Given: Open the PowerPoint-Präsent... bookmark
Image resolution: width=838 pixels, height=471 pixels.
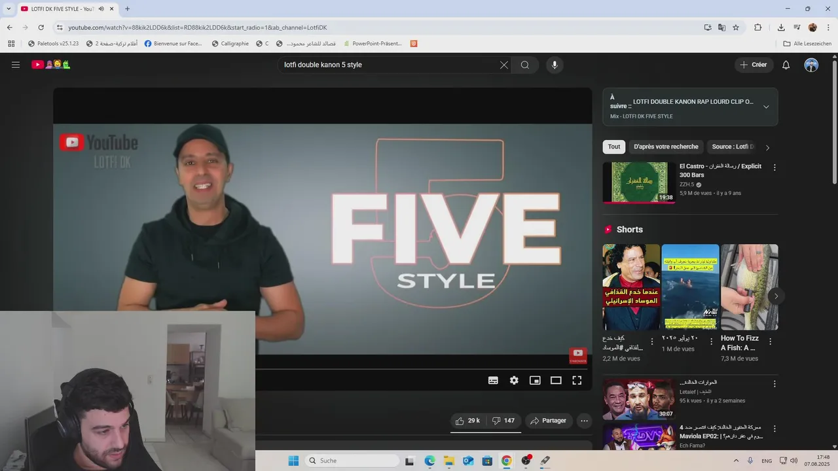Looking at the screenshot, I should (373, 44).
